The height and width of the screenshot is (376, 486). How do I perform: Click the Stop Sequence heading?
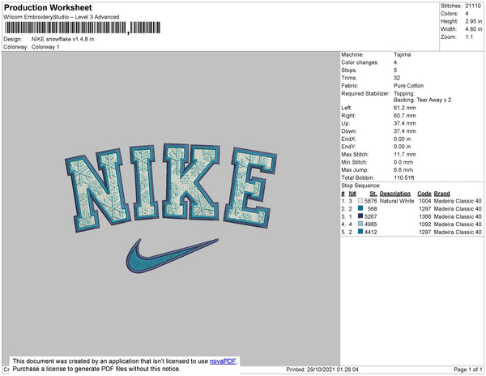360,186
